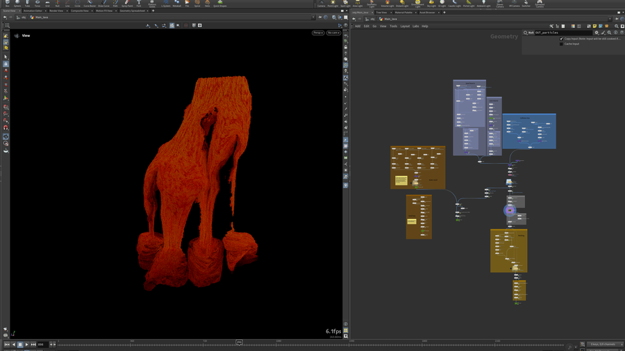The image size is (625, 351).
Task: Enable the Cache Input checkbox
Action: coord(562,44)
